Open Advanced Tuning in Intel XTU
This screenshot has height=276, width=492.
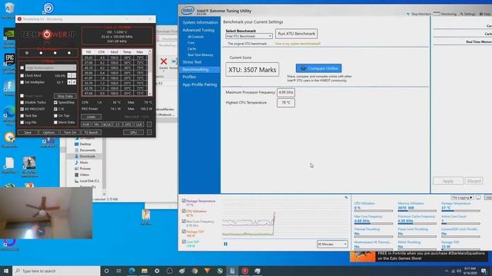click(198, 30)
